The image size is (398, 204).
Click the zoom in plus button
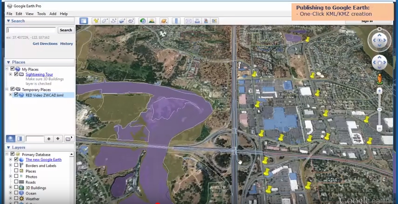point(379,91)
